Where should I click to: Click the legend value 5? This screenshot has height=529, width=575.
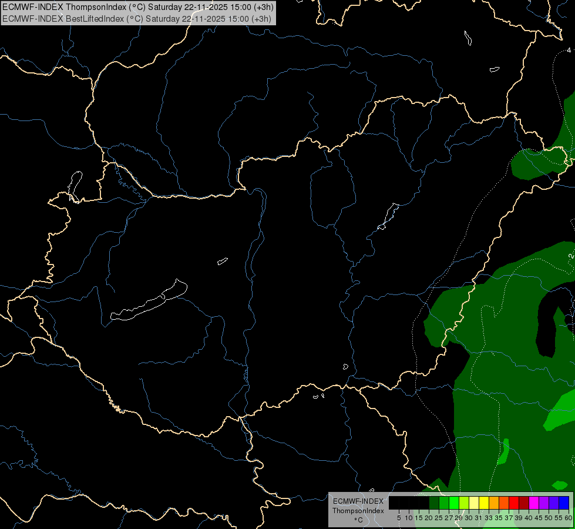(x=399, y=518)
